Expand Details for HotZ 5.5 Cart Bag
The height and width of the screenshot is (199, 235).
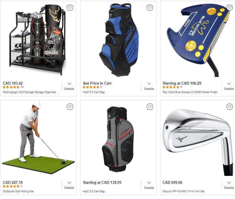coord(149,86)
